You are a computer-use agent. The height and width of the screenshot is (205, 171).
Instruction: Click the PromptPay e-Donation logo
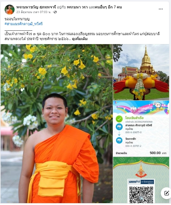point(141,182)
